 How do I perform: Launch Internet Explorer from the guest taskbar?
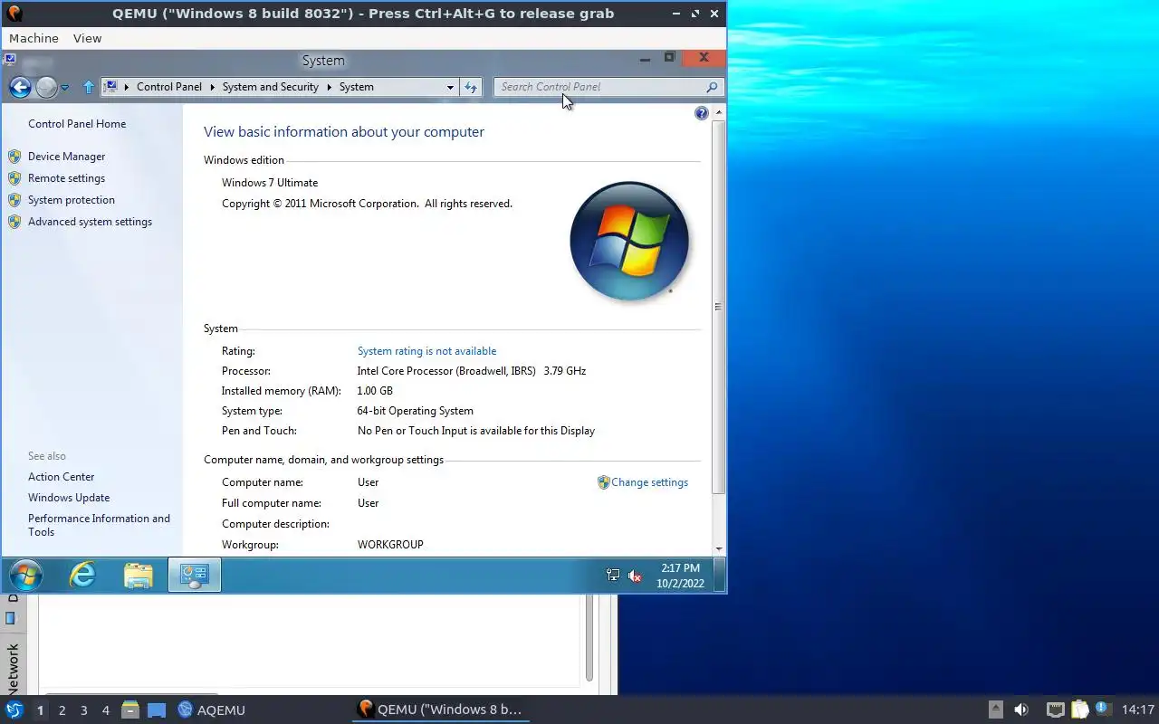(x=82, y=575)
